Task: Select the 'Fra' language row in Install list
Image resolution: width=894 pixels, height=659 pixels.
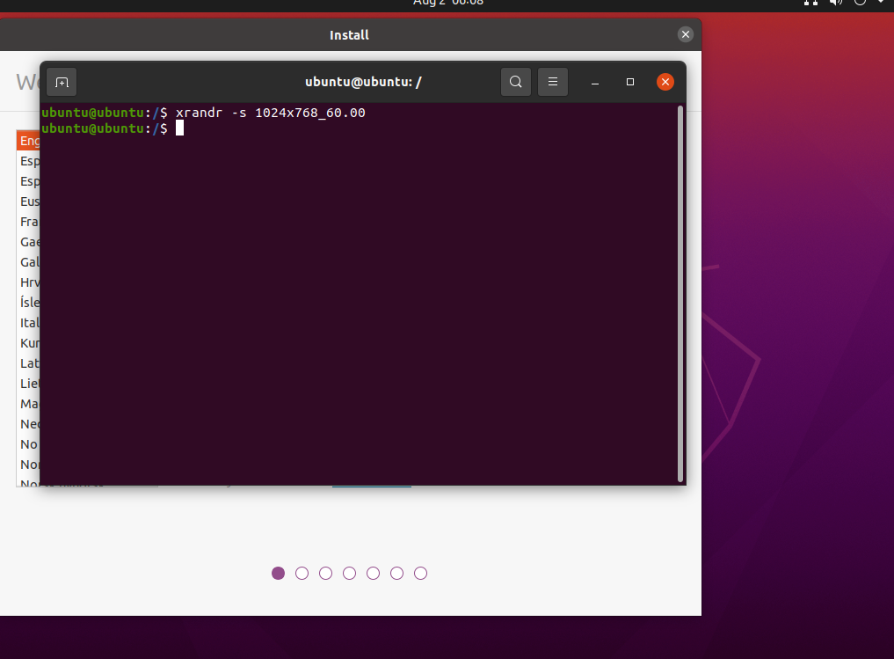Action: pyautogui.click(x=28, y=222)
